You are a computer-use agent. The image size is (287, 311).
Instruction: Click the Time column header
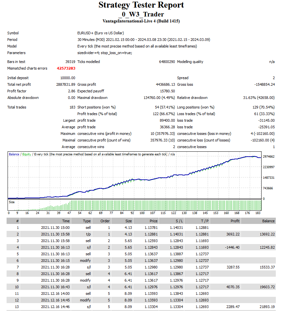point(66,221)
